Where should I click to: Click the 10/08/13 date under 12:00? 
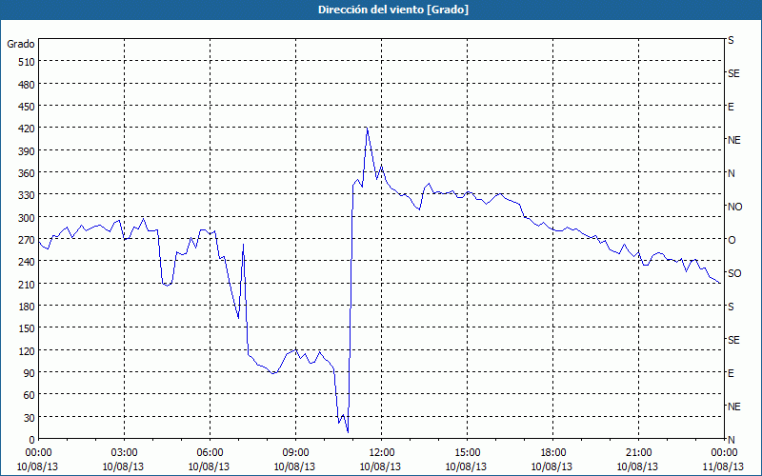(x=381, y=466)
